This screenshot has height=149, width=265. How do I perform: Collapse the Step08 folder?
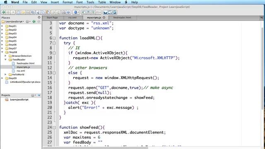2,52
